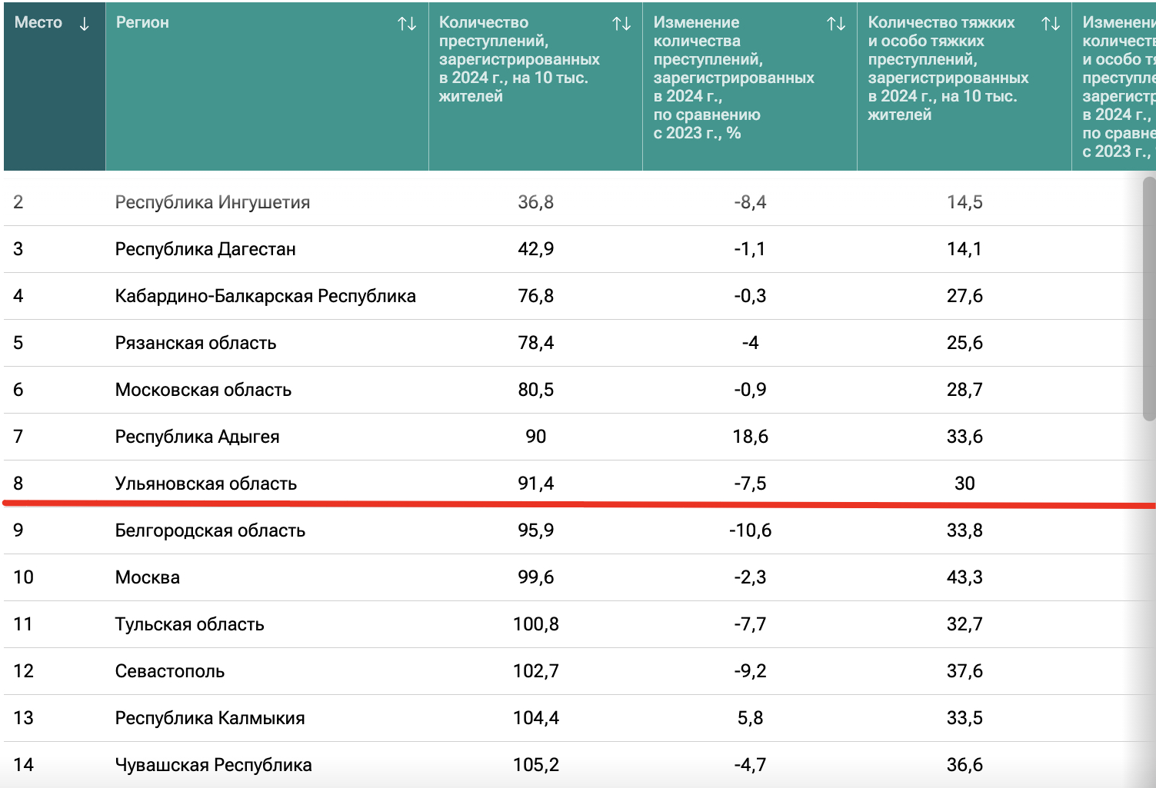Sort by change in crimes percentage icon
The height and width of the screenshot is (788, 1156).
(x=836, y=24)
